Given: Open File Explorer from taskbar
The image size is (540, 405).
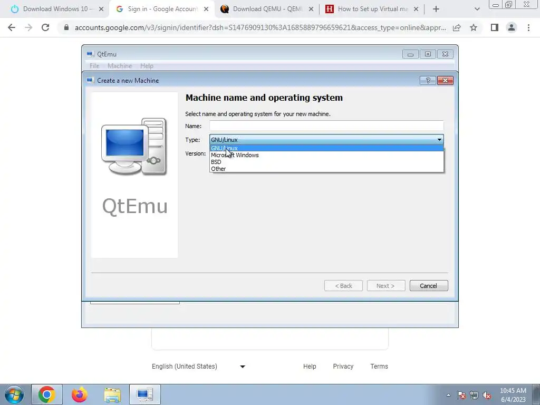Looking at the screenshot, I should point(112,394).
